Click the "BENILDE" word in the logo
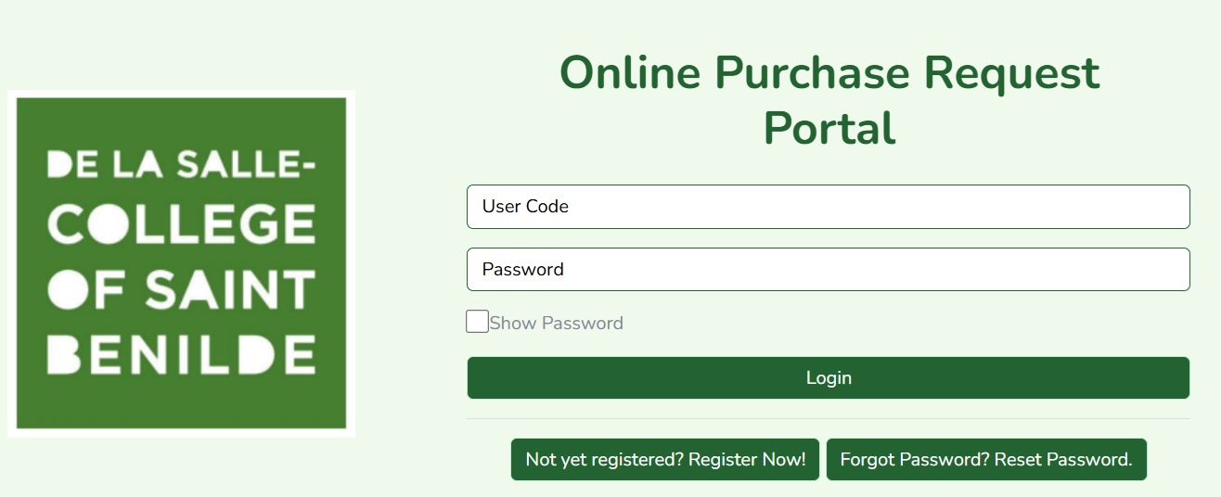The height and width of the screenshot is (497, 1221). [x=181, y=353]
